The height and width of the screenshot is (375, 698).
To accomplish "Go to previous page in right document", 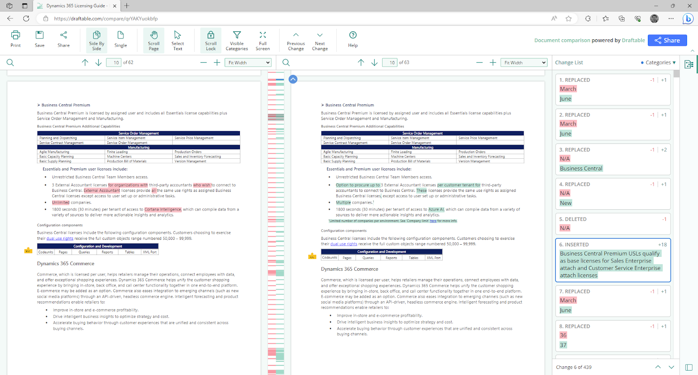I will point(361,63).
